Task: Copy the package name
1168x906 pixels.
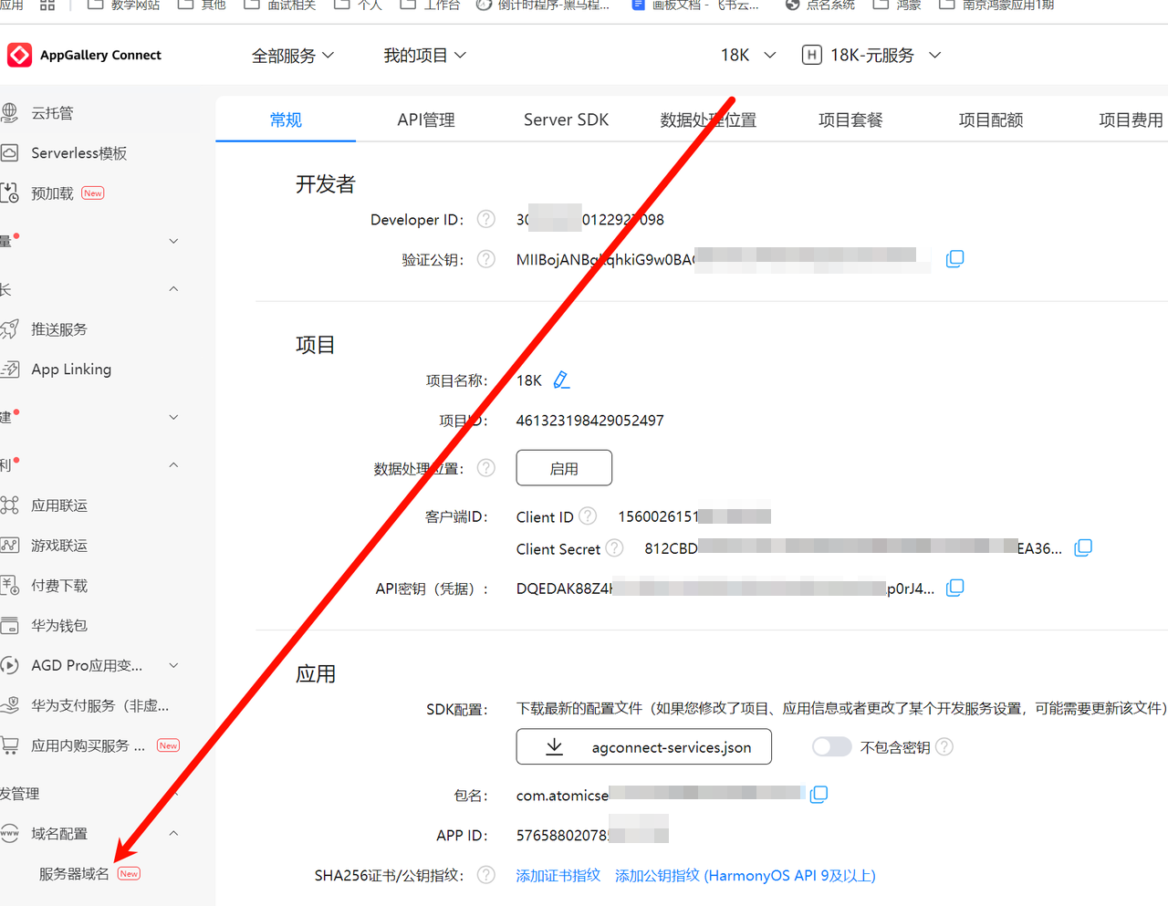Action: (819, 795)
